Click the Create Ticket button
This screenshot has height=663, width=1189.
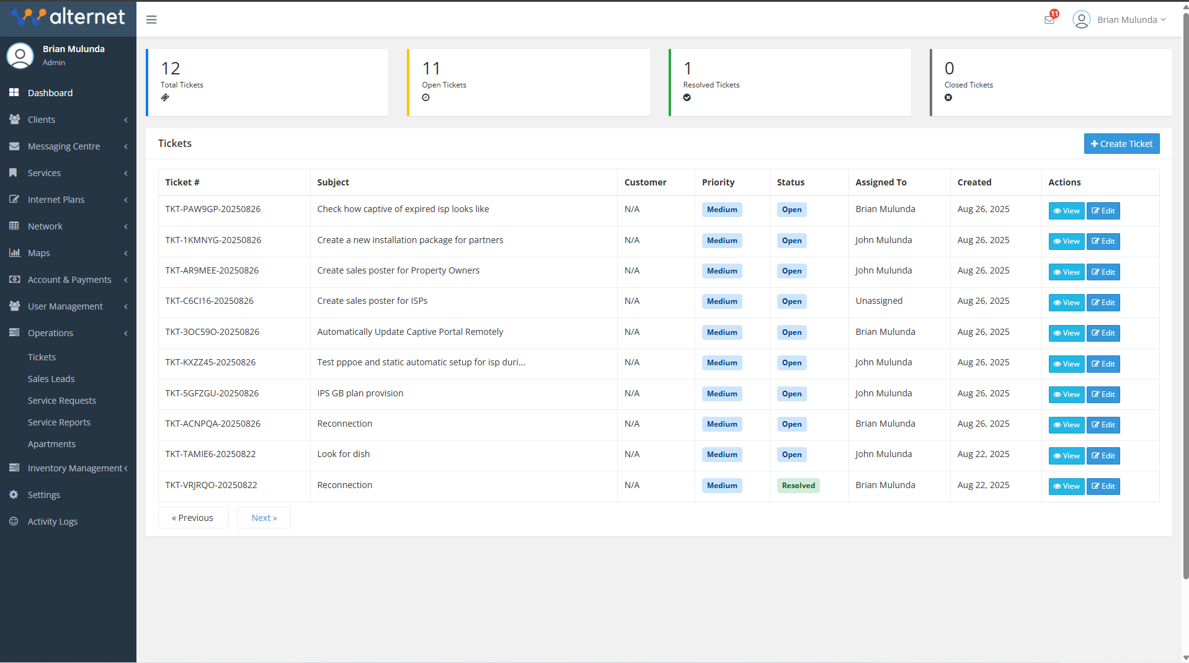click(x=1121, y=144)
